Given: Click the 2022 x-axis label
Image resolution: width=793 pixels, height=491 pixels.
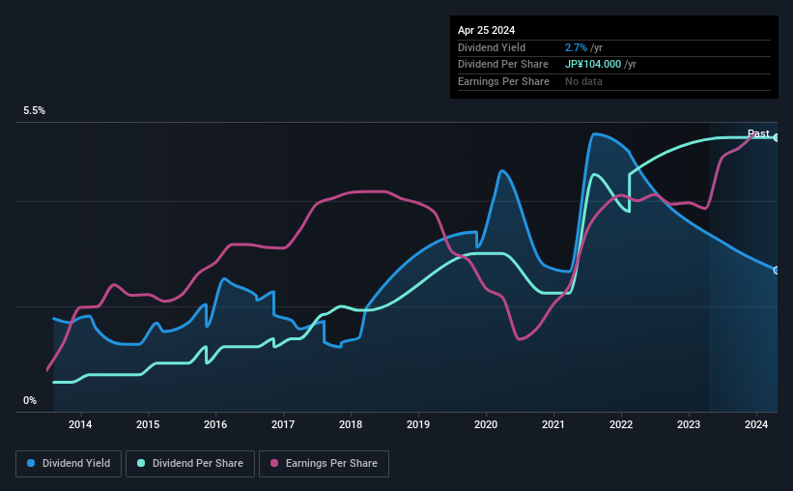Looking at the screenshot, I should coord(621,424).
